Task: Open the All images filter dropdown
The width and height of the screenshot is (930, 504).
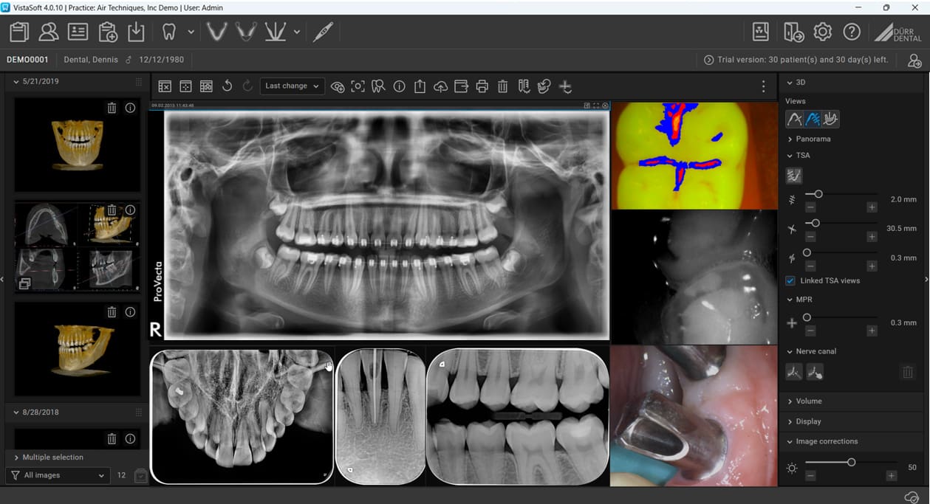Action: click(58, 475)
